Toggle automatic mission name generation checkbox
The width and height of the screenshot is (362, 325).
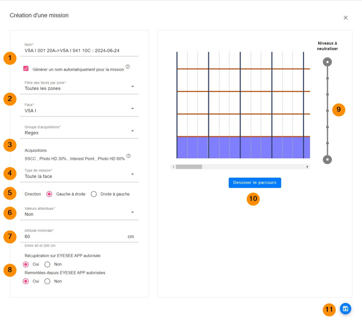pyautogui.click(x=26, y=68)
